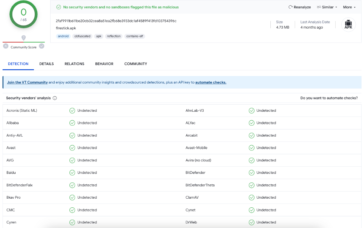Switch to the BEHAVIOR tab
362x228 pixels.
point(104,64)
